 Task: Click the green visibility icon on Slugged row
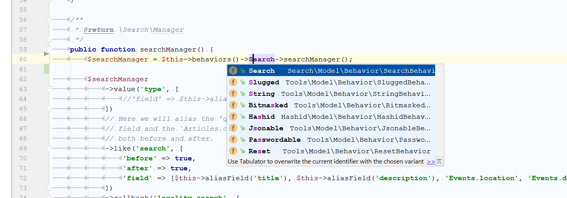[242, 82]
